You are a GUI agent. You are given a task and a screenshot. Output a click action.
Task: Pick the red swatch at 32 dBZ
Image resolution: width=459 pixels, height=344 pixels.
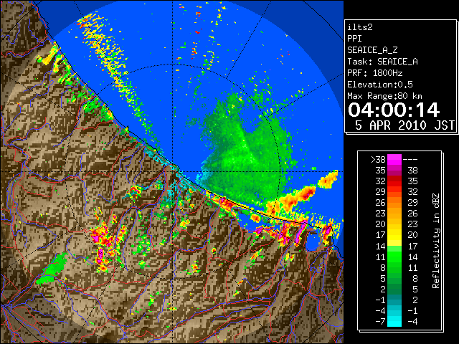[394, 181]
